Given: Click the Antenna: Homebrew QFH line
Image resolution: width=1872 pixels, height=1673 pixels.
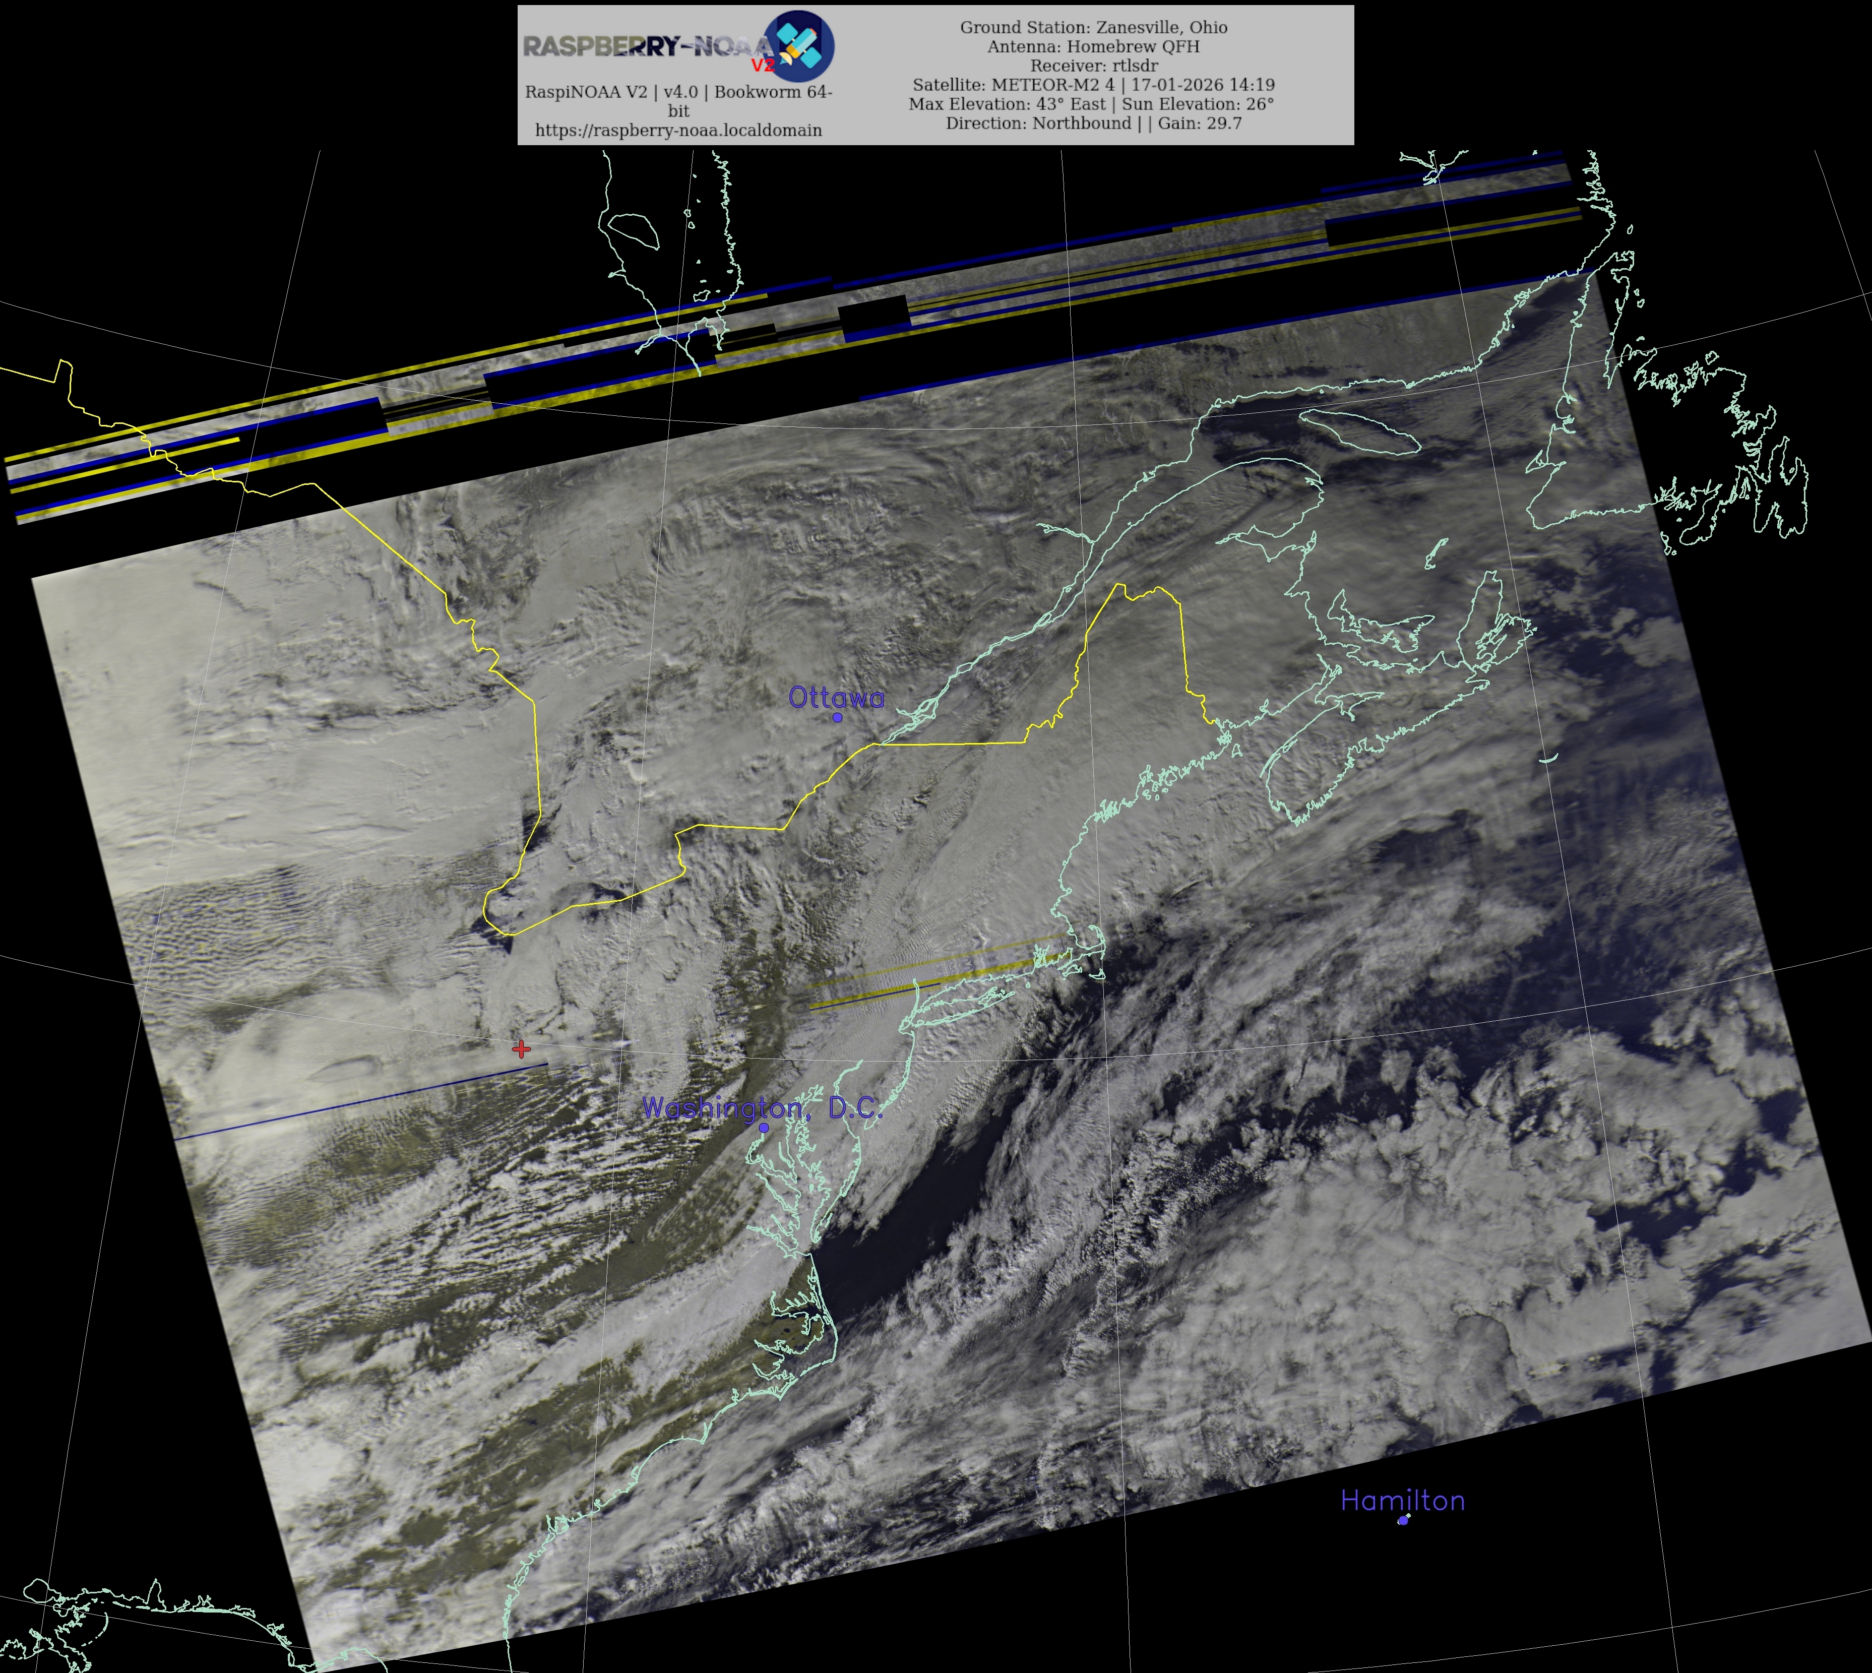Looking at the screenshot, I should (1094, 46).
